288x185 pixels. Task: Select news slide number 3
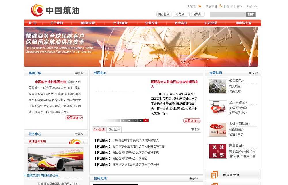point(129,121)
